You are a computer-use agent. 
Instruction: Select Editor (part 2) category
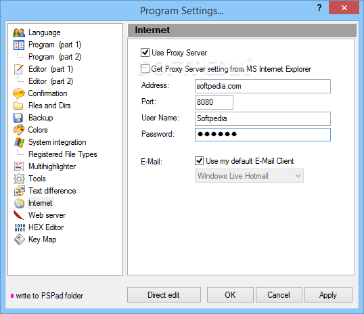pos(51,81)
